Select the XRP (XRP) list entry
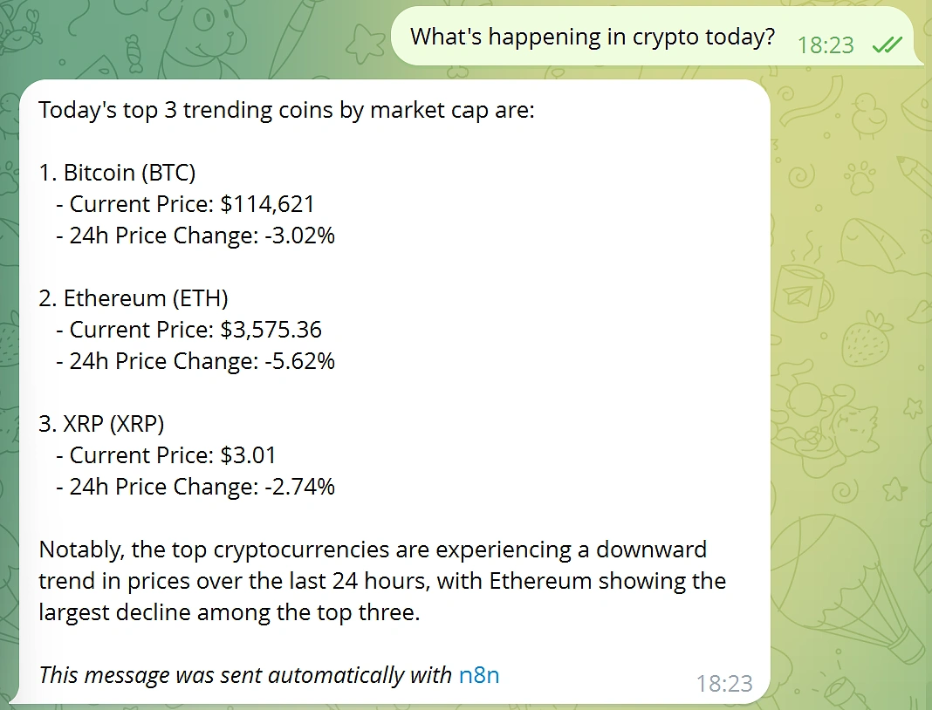 101,423
